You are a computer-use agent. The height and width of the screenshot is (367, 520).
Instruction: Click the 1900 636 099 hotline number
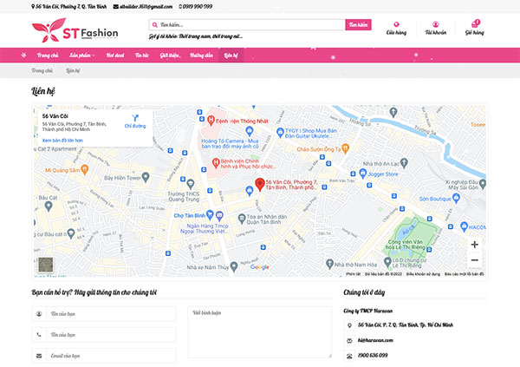[373, 356]
